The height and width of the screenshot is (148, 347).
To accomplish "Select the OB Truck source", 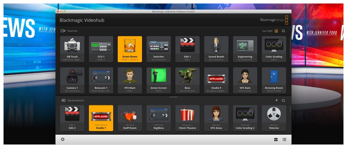I will pyautogui.click(x=72, y=49).
